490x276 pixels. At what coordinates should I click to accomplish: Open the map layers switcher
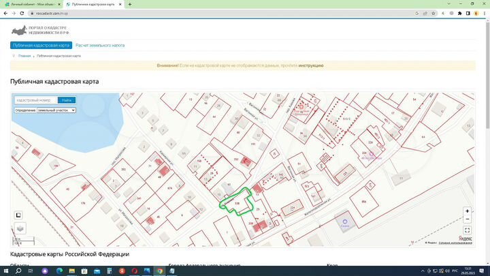(20, 229)
